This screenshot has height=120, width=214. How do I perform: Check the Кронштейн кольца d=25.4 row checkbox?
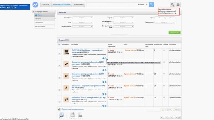[60, 102]
